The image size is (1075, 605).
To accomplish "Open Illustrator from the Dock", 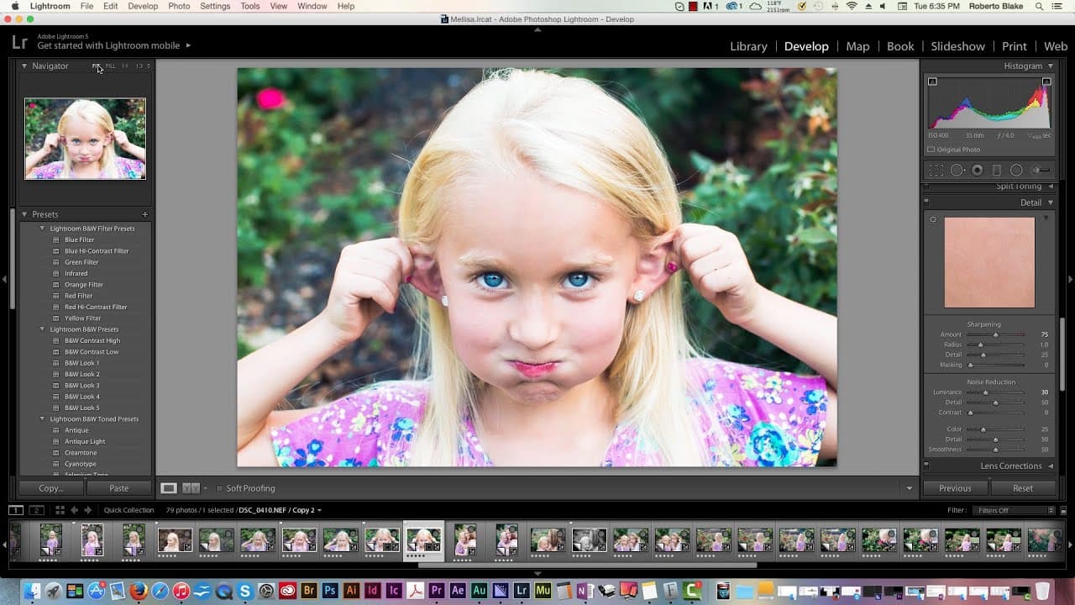I will (x=352, y=591).
